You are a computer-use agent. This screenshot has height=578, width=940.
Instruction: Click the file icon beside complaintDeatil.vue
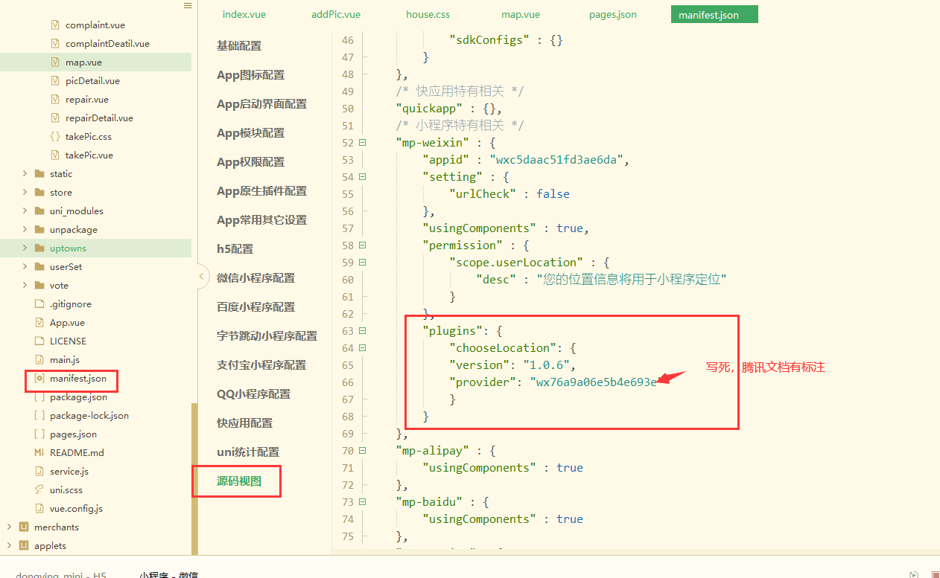coord(55,44)
